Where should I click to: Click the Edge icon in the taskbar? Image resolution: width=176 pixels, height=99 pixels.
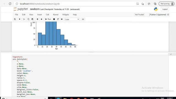click(58, 98)
